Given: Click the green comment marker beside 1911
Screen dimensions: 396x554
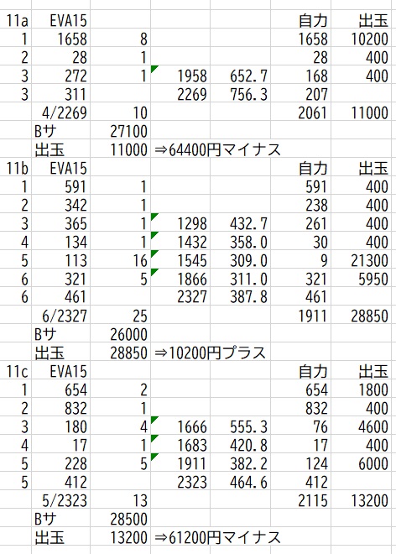Looking at the screenshot, I should (x=154, y=457).
